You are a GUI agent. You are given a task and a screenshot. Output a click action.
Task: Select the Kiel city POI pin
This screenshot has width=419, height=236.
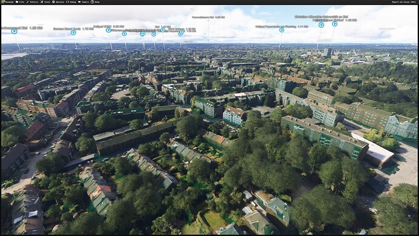tap(163, 30)
